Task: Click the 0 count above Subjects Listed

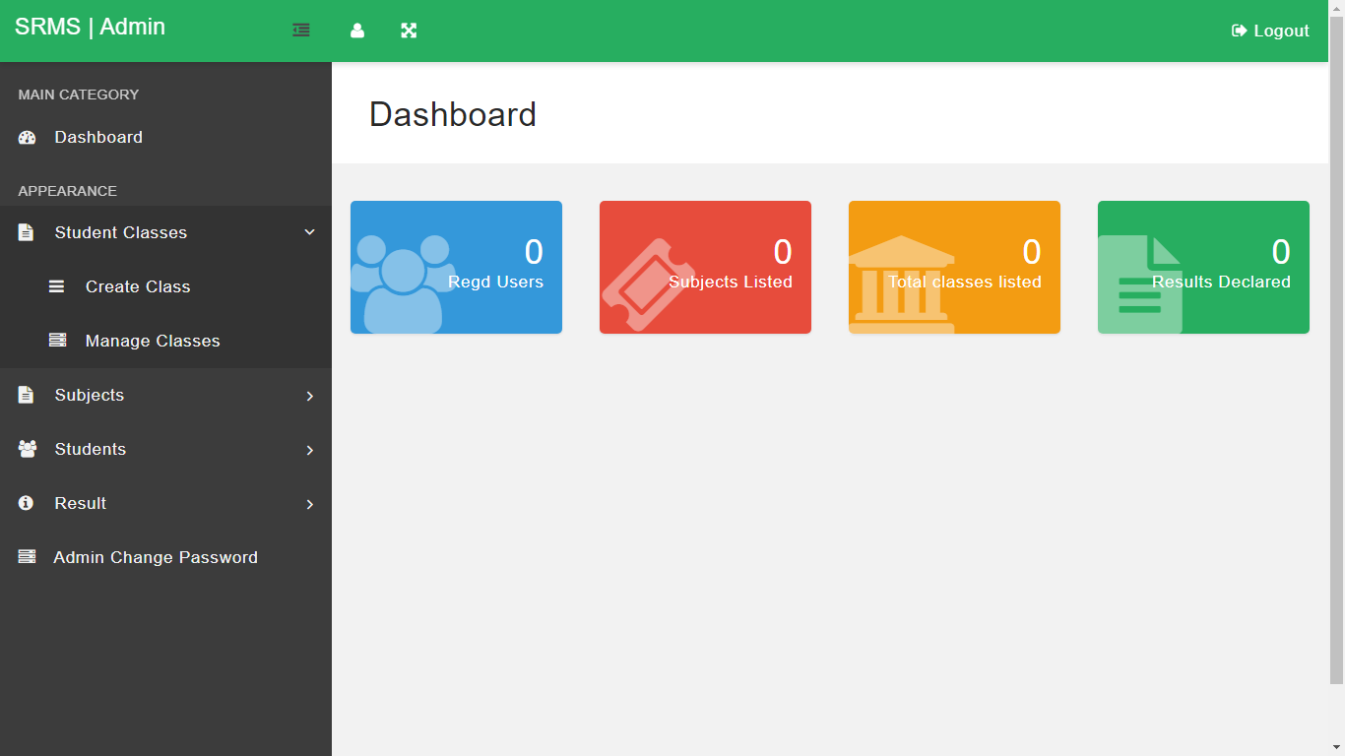Action: pos(783,252)
